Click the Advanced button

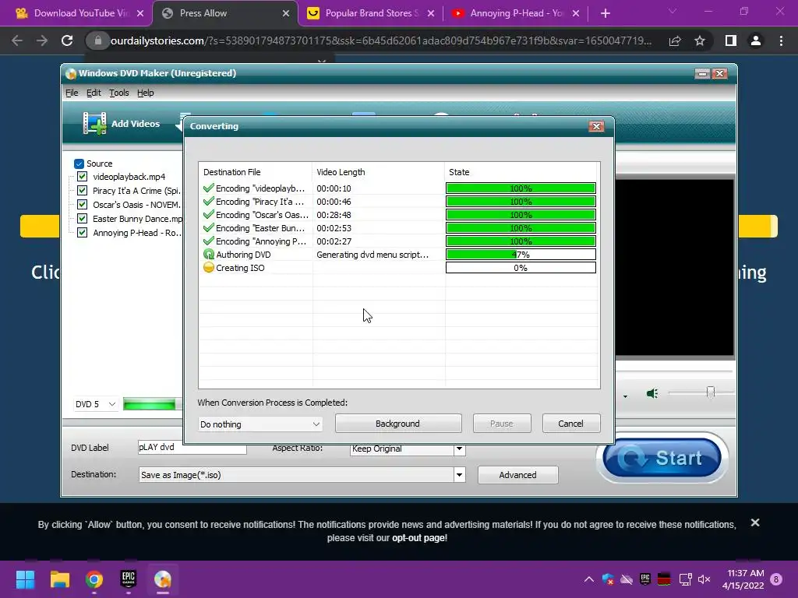pos(517,475)
